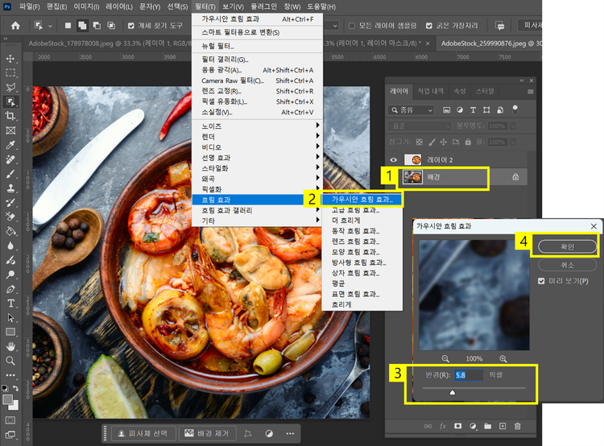
Task: Select the Eyedropper tool
Action: tap(10, 145)
